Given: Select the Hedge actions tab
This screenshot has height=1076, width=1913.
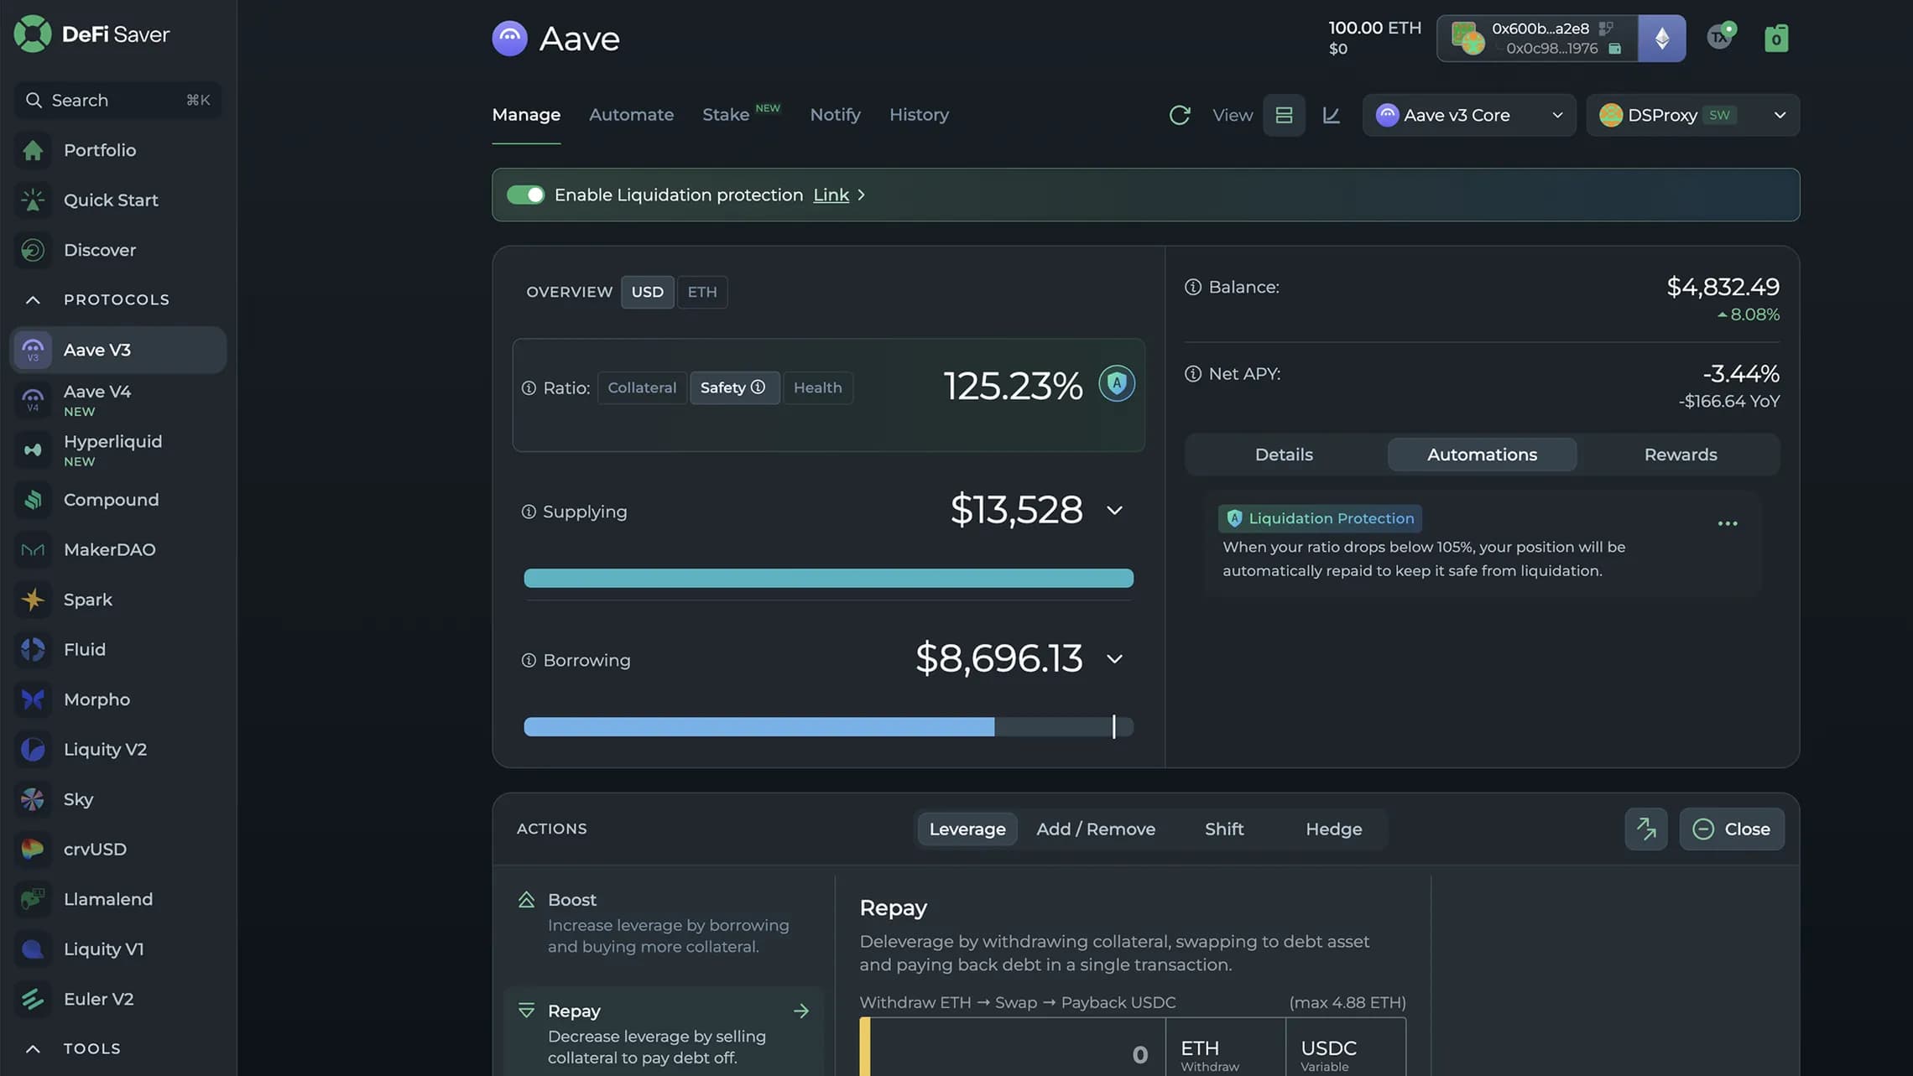Looking at the screenshot, I should click(1333, 829).
